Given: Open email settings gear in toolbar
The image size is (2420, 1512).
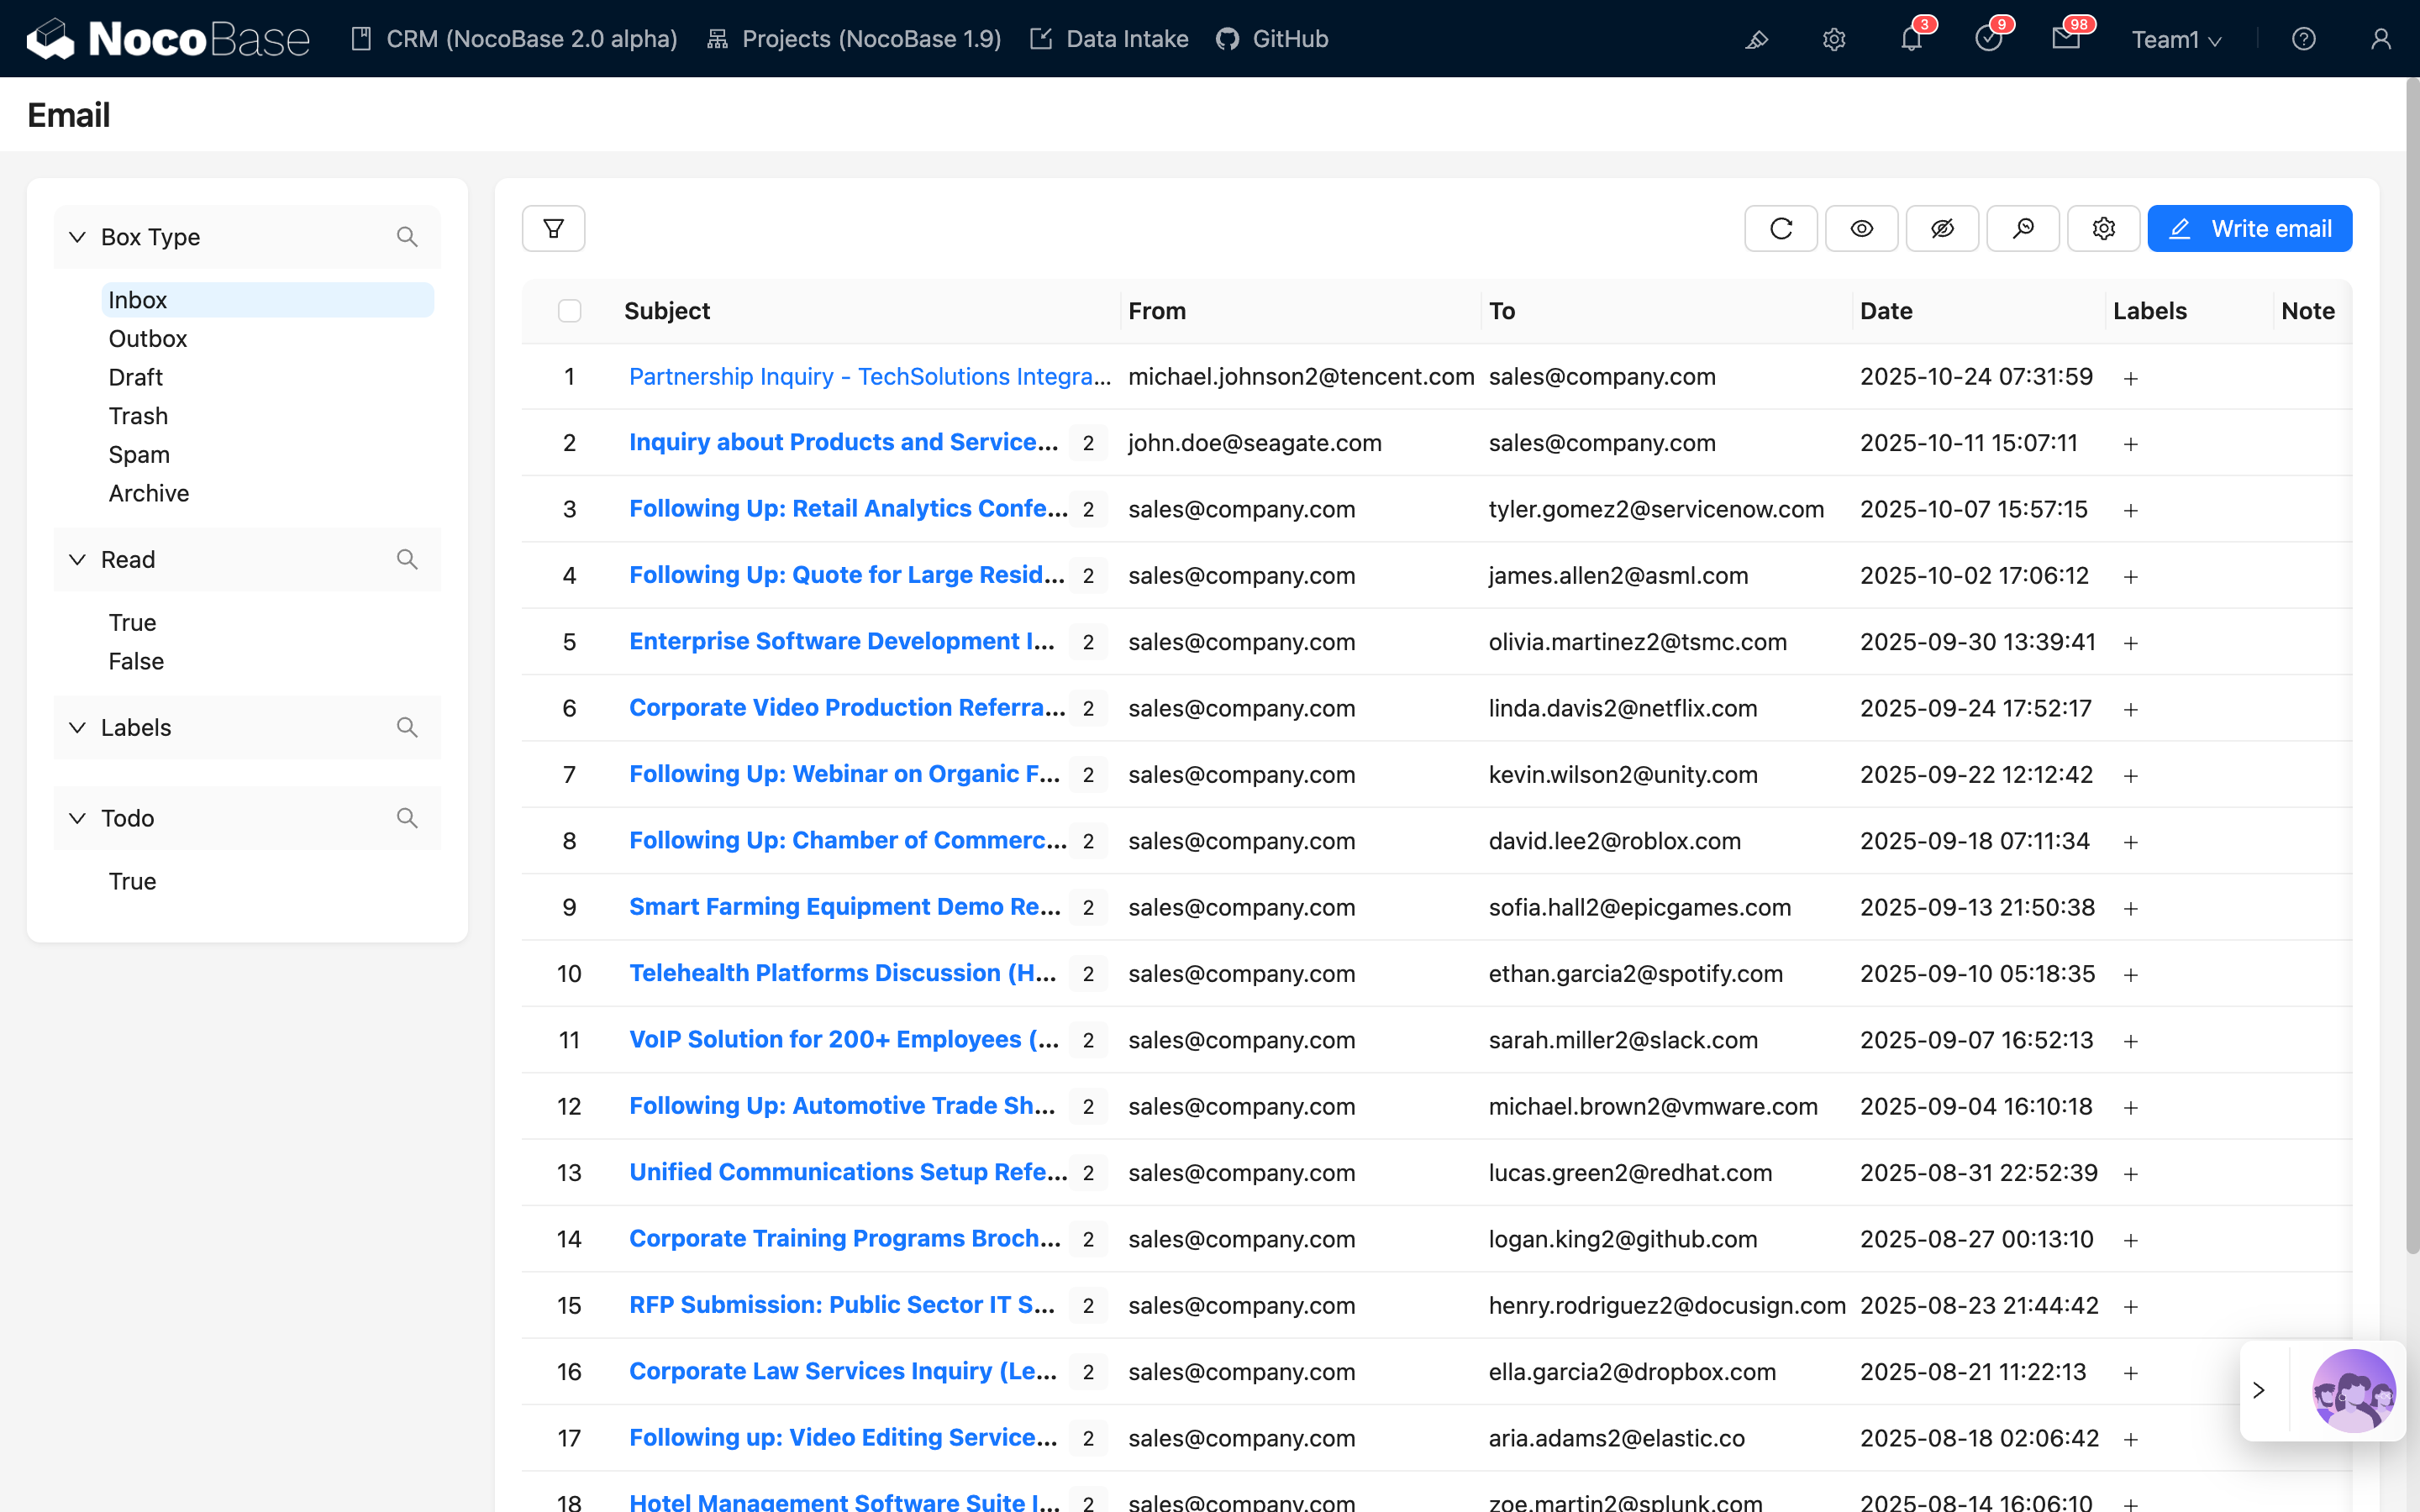Looking at the screenshot, I should 2103,229.
